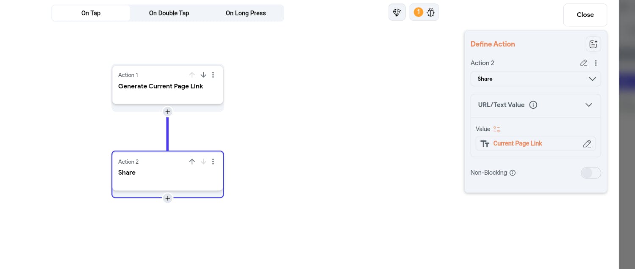Add action below Share with plus button

(x=168, y=198)
